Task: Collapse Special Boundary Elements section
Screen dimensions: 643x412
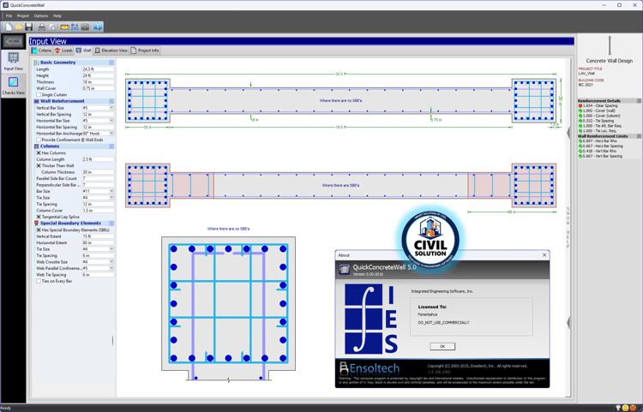Action: pyautogui.click(x=111, y=224)
